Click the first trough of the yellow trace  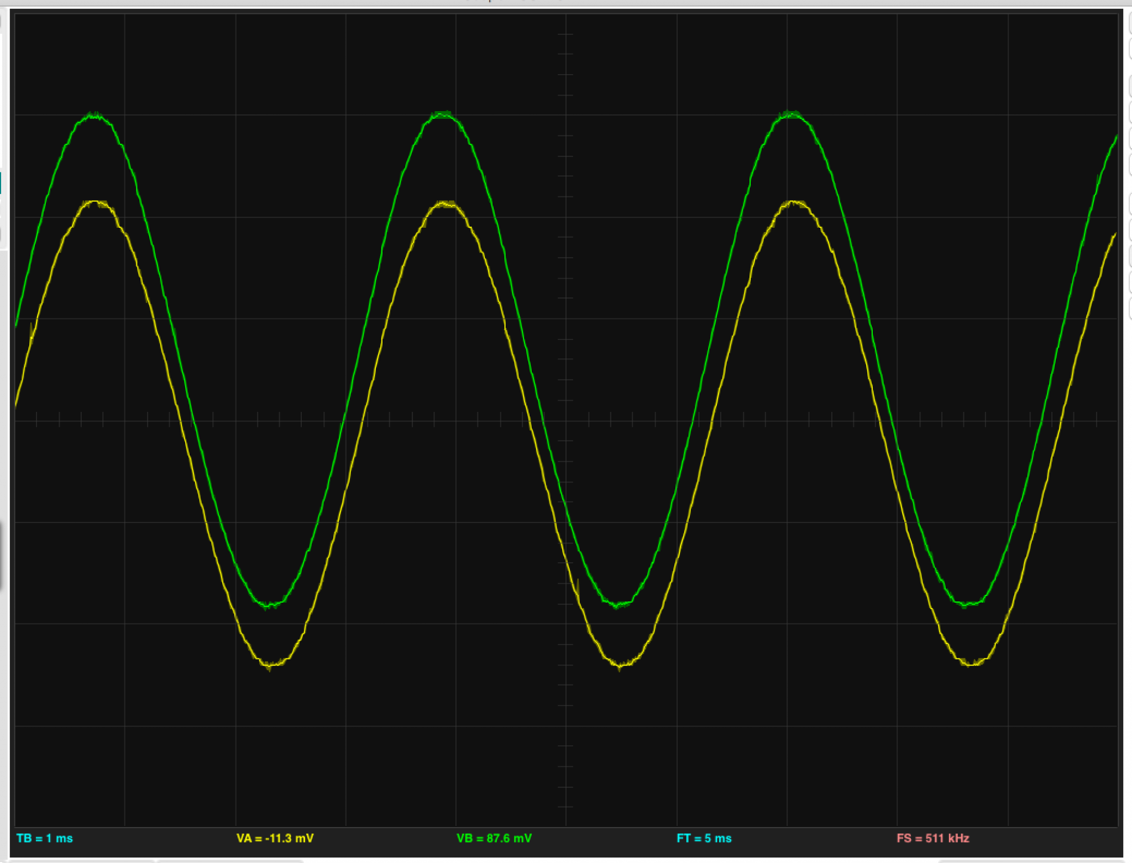(x=270, y=664)
